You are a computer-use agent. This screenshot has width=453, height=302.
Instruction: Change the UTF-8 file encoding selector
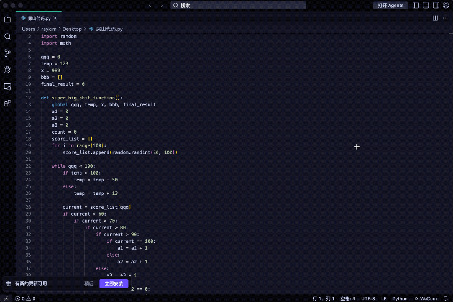click(x=368, y=299)
